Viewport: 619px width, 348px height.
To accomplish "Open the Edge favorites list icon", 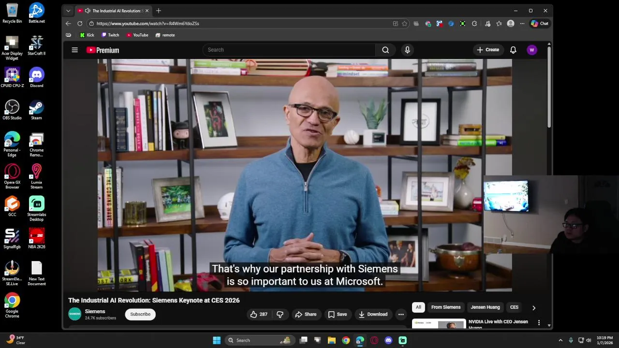I will coord(499,23).
